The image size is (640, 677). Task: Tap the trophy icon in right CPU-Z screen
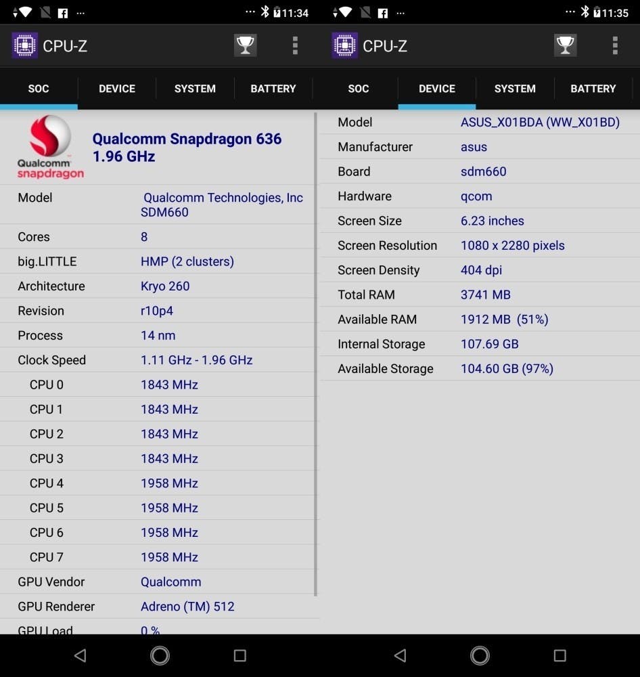(565, 45)
